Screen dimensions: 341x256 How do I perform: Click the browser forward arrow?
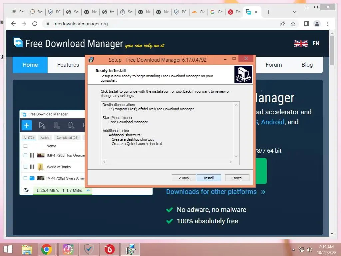[x=24, y=24]
